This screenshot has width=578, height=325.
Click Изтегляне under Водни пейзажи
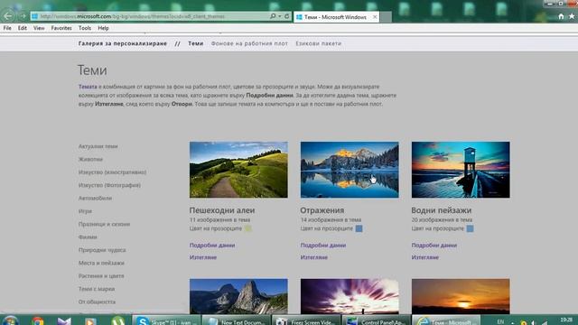425,257
